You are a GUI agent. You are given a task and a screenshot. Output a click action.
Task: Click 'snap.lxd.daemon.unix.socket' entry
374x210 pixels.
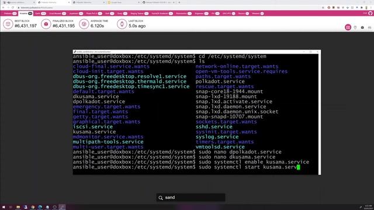tap(237, 111)
